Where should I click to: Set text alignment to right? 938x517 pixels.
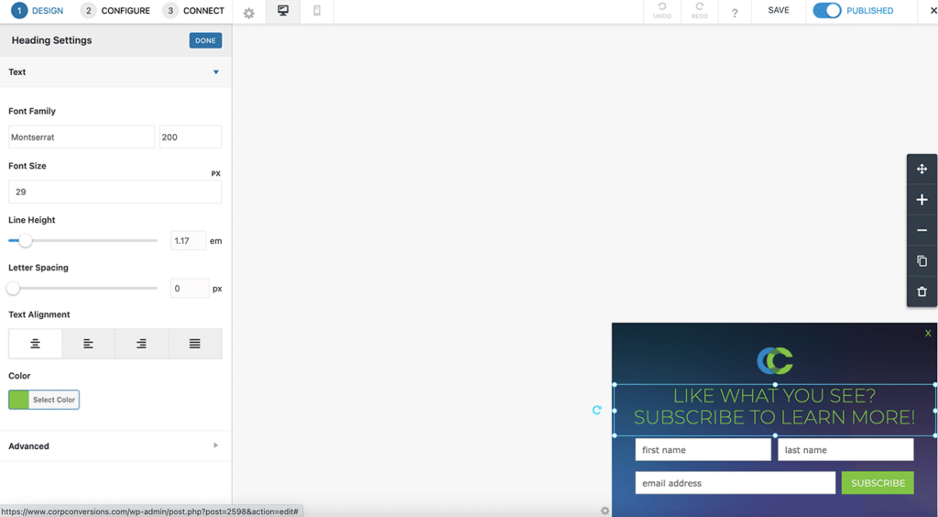click(141, 344)
